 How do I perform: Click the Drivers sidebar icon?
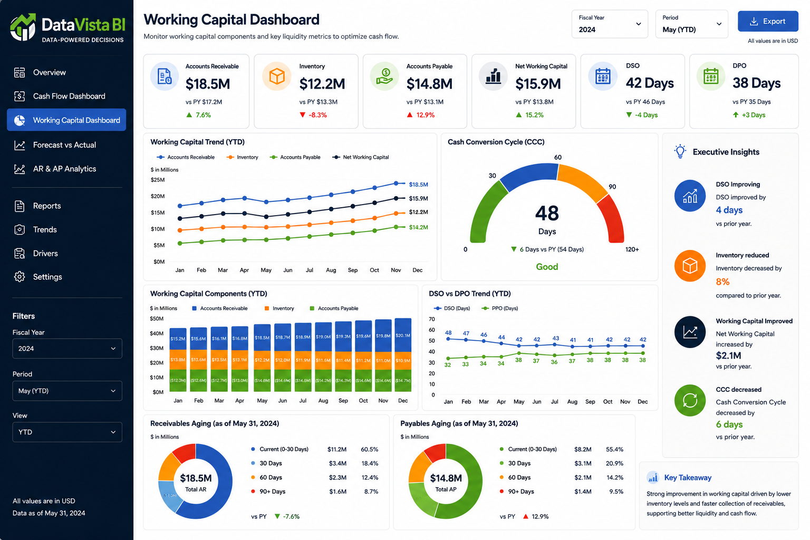[20, 254]
